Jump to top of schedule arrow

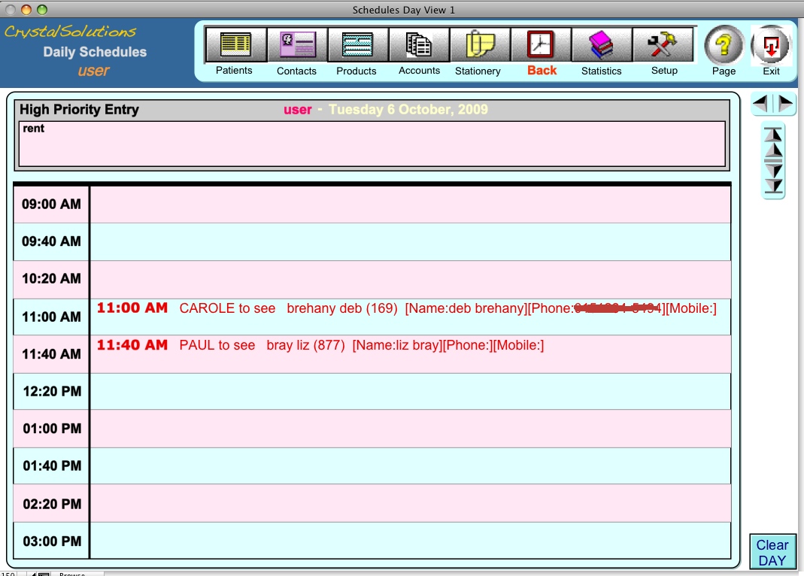tap(773, 134)
